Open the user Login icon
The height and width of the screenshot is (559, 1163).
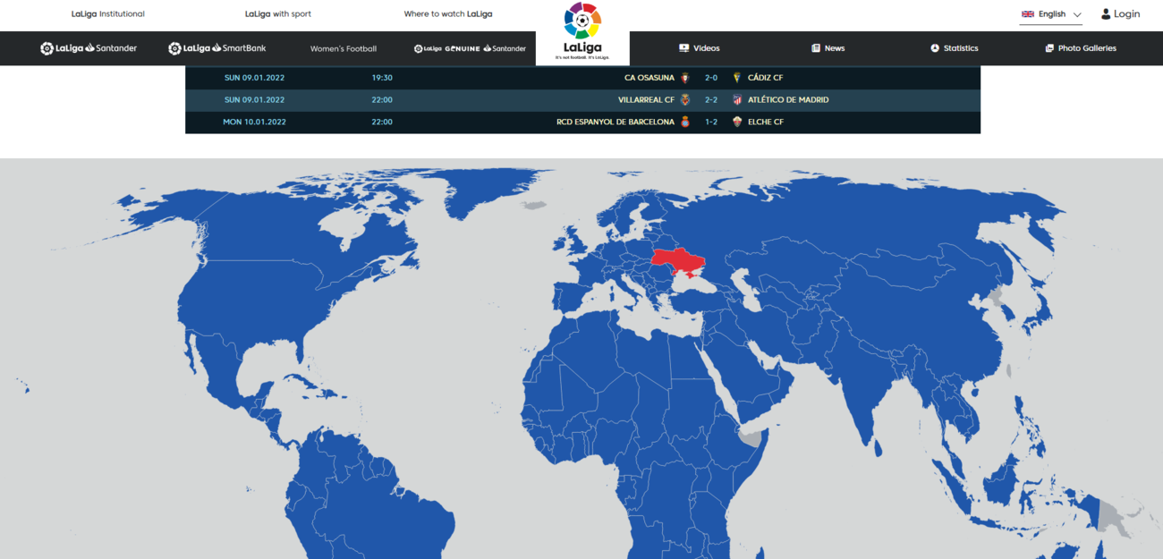1106,14
